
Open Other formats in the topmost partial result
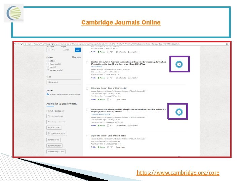[x=121, y=52]
